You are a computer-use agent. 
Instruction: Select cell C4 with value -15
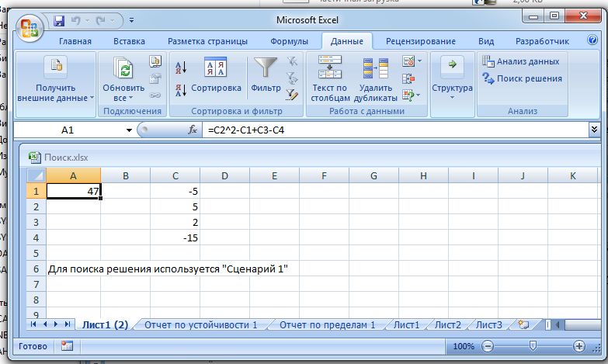175,237
